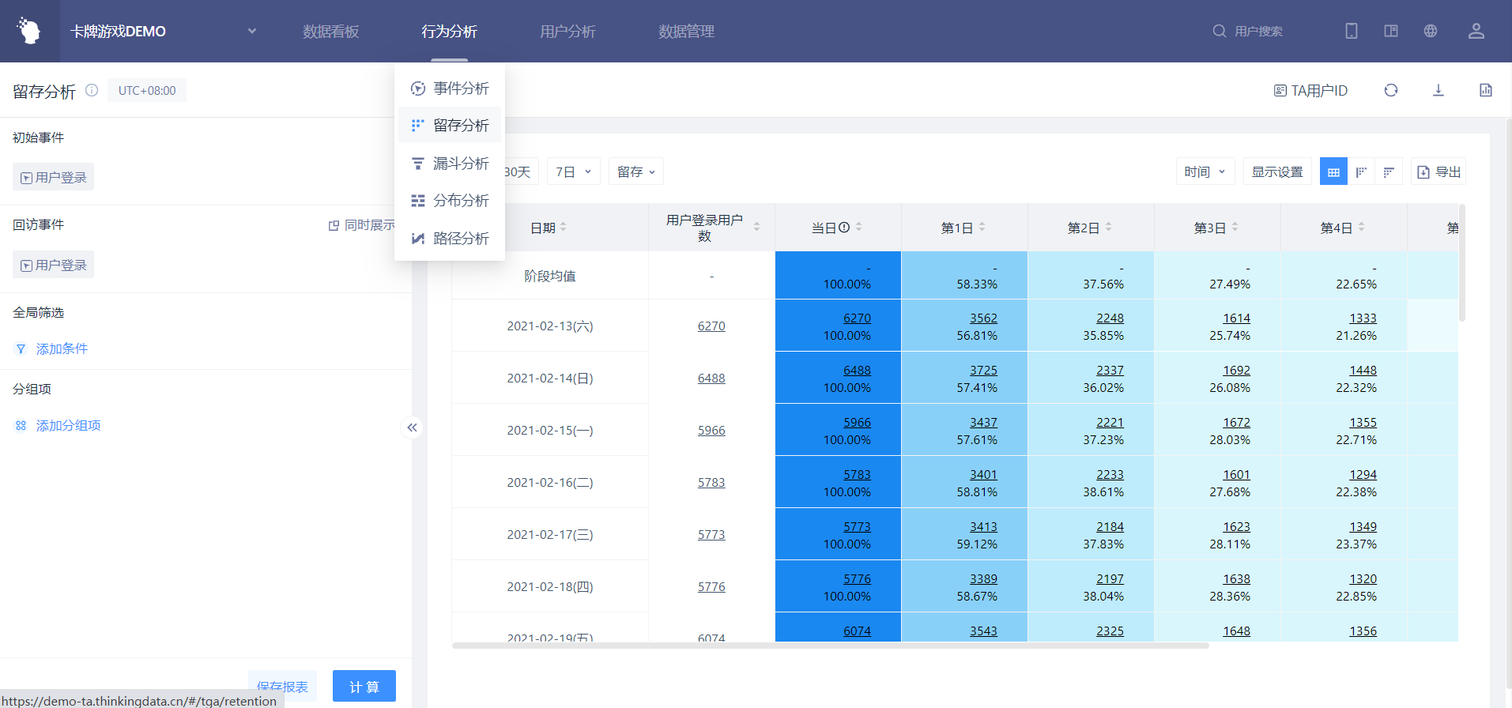Screen dimensions: 1512x708
Task: Open the report icon at top right
Action: pos(1486,90)
